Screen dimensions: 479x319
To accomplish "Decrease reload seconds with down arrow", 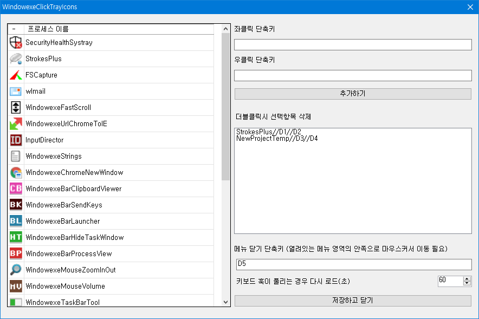I will (467, 283).
